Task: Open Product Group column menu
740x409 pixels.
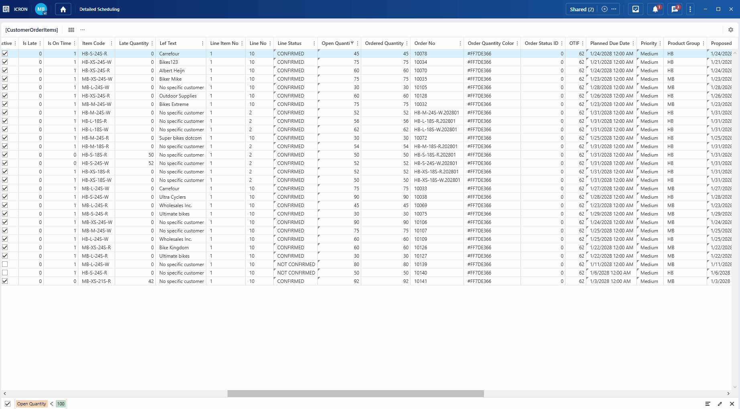Action: pos(703,43)
